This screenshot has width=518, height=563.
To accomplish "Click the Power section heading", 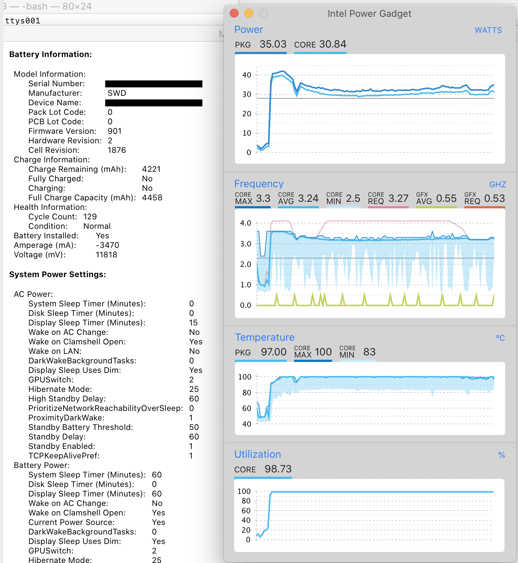I will (248, 30).
